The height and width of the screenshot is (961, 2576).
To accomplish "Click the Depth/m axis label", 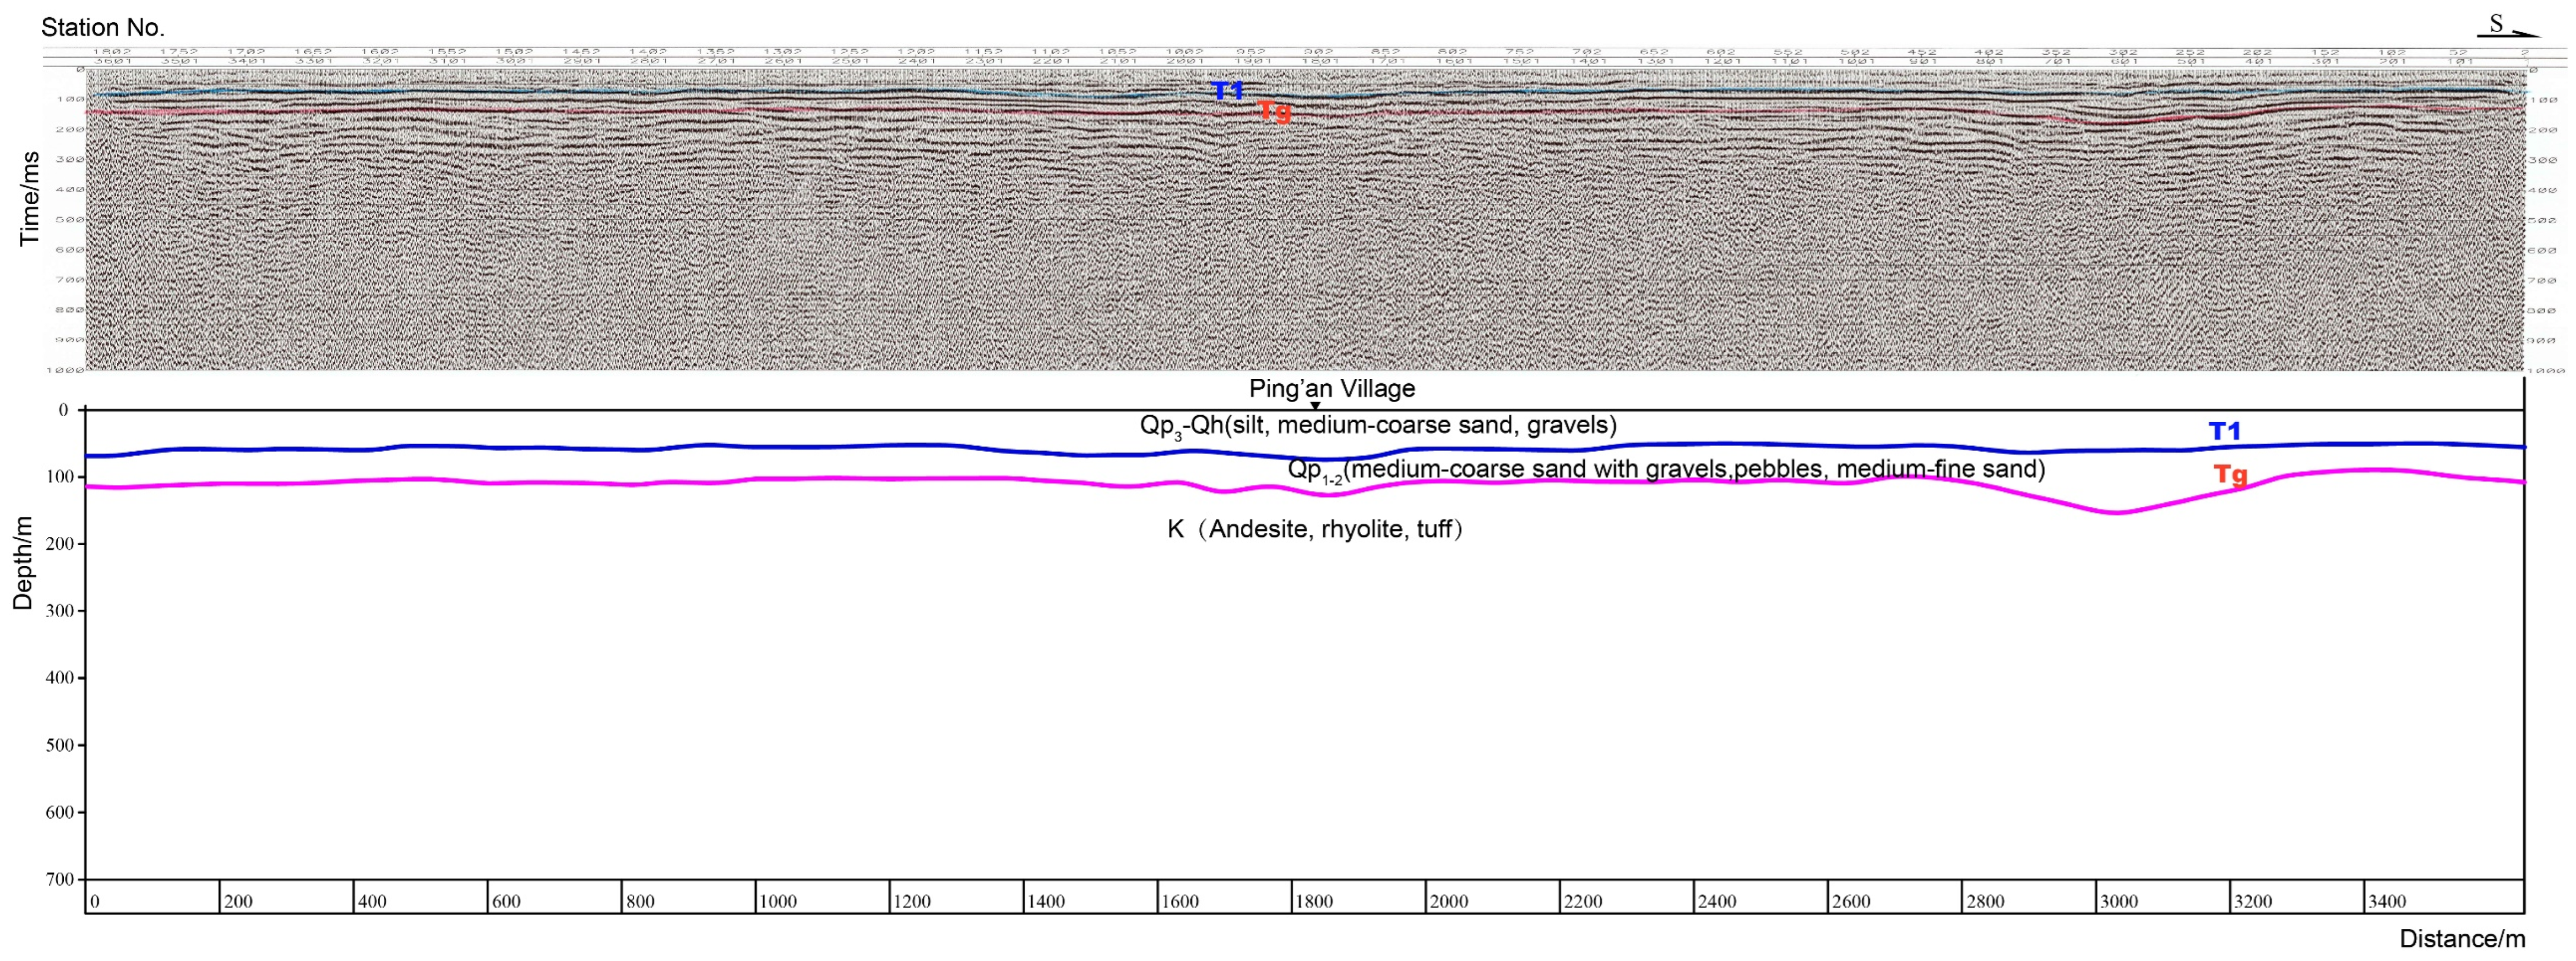I will [22, 563].
